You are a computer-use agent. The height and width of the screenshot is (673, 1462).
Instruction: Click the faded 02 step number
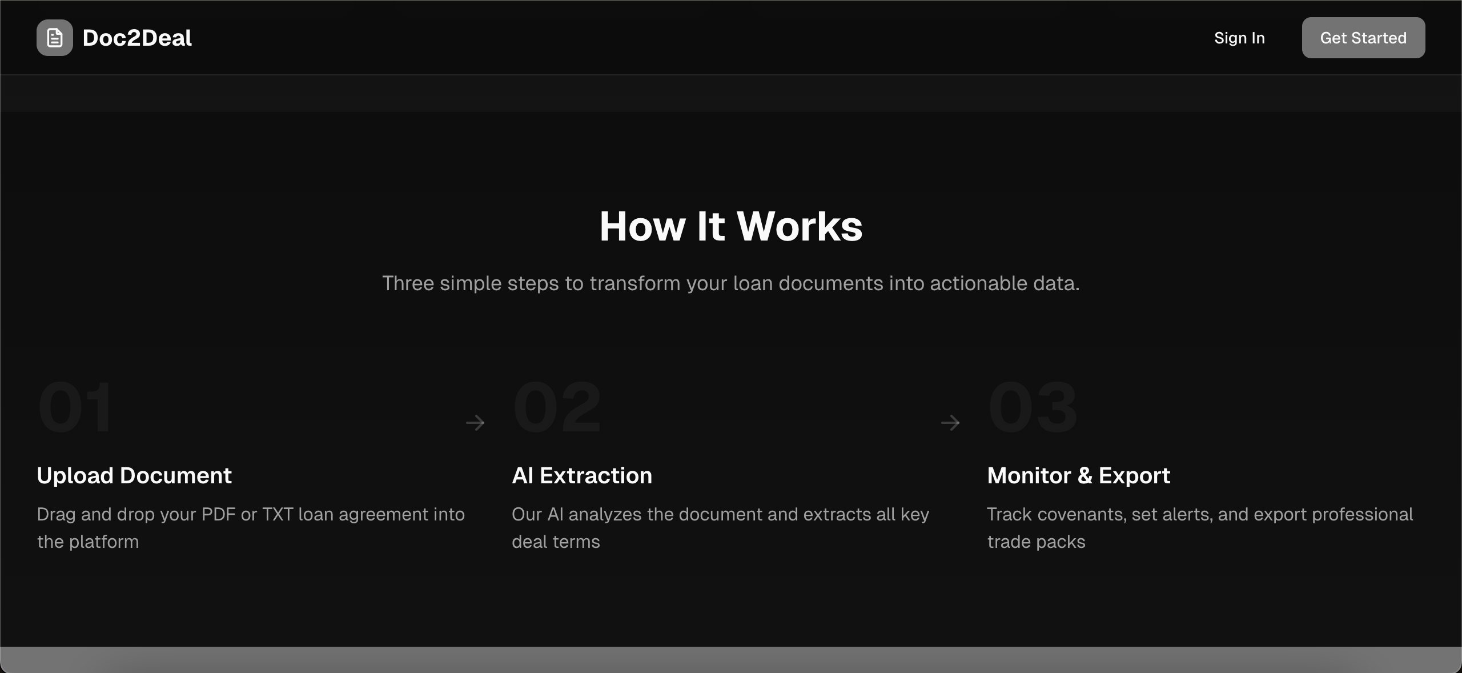(x=557, y=408)
